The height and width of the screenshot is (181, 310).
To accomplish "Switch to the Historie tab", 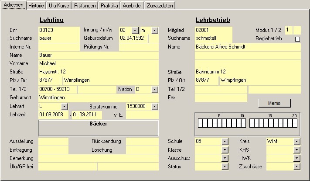I will click(x=36, y=6).
